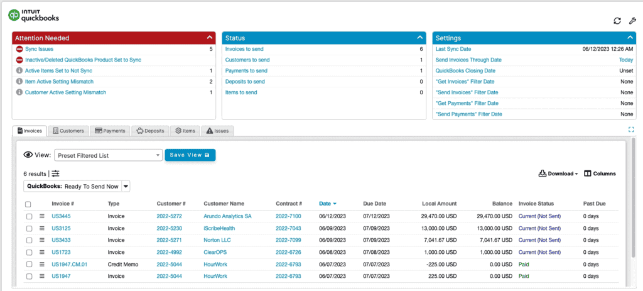Select the checkbox for credit memo US1947.CM.01
643x291 pixels.
(29, 265)
